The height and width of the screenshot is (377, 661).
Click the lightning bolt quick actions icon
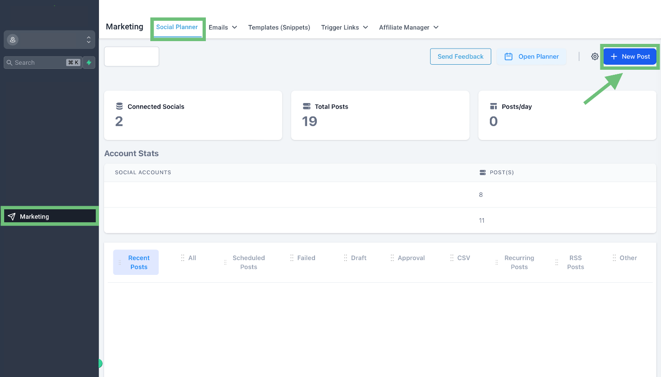[x=89, y=62]
